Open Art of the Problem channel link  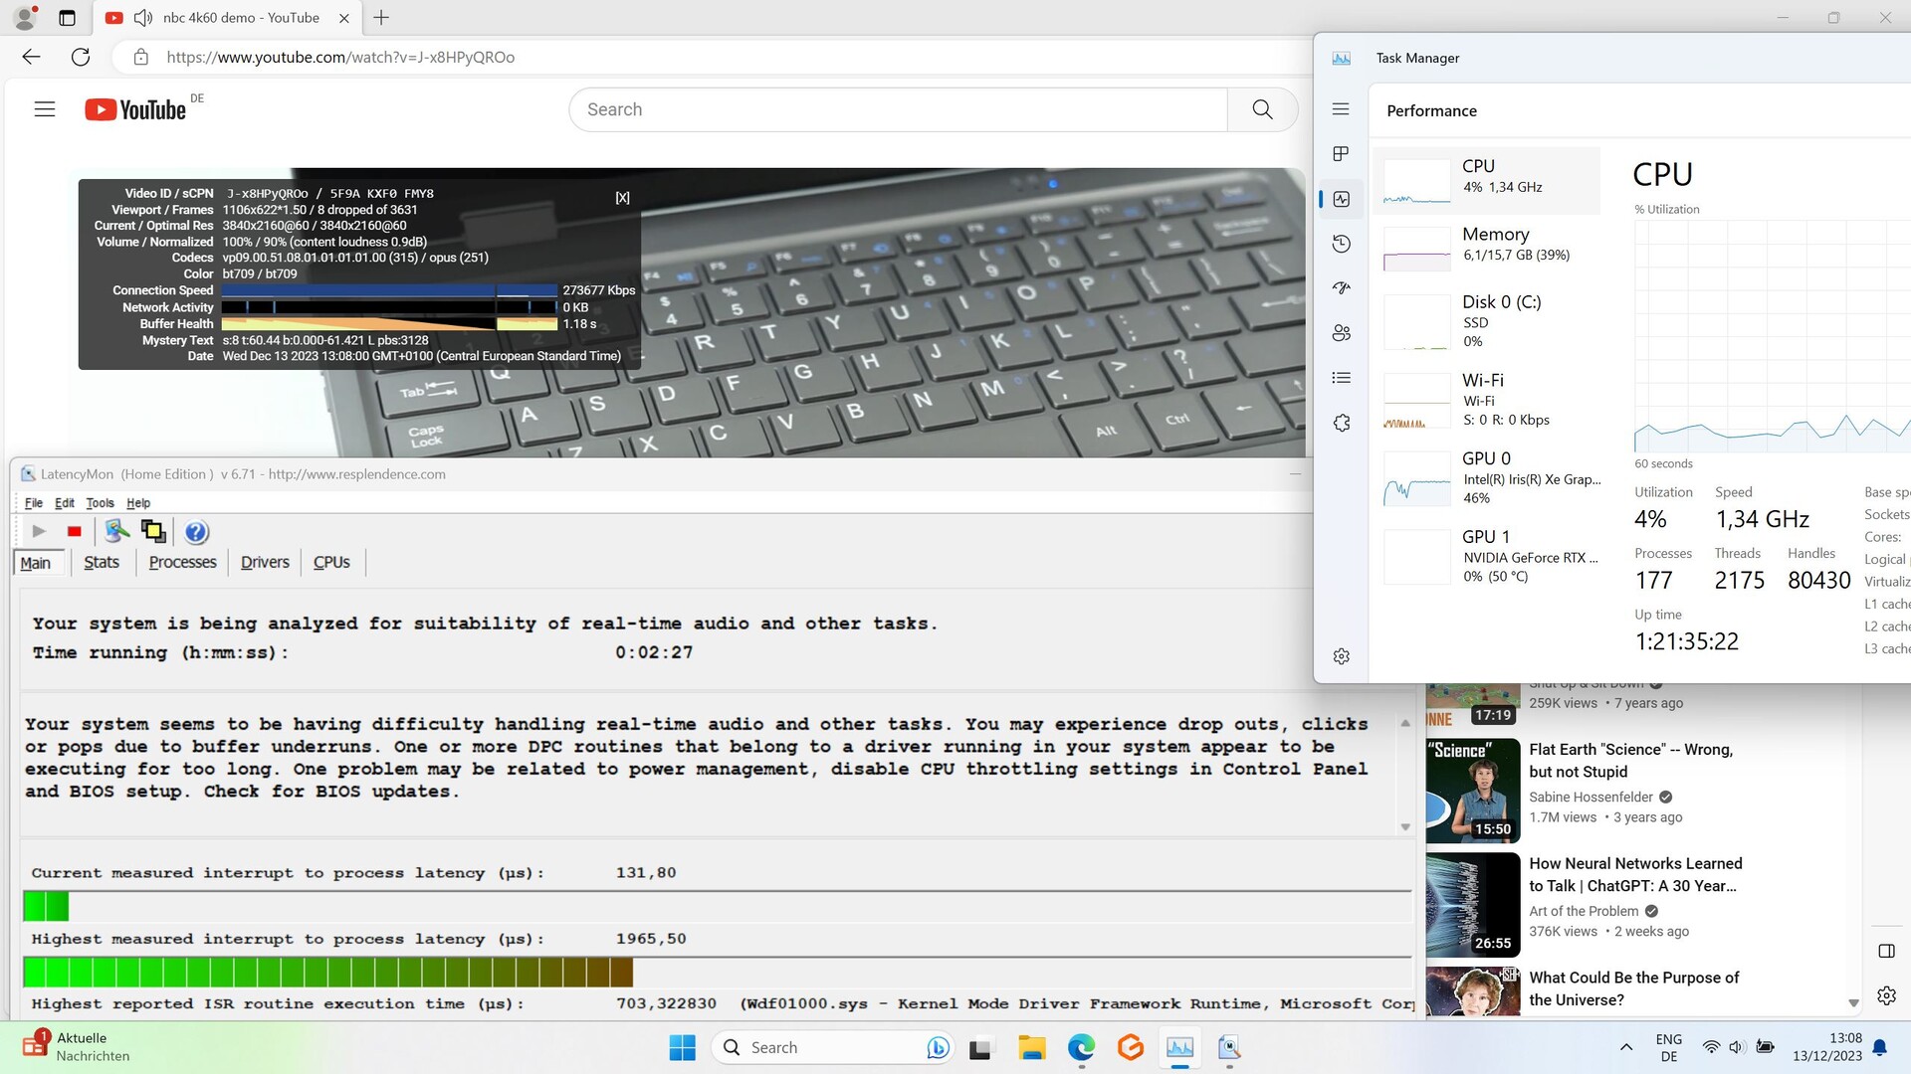(1584, 911)
